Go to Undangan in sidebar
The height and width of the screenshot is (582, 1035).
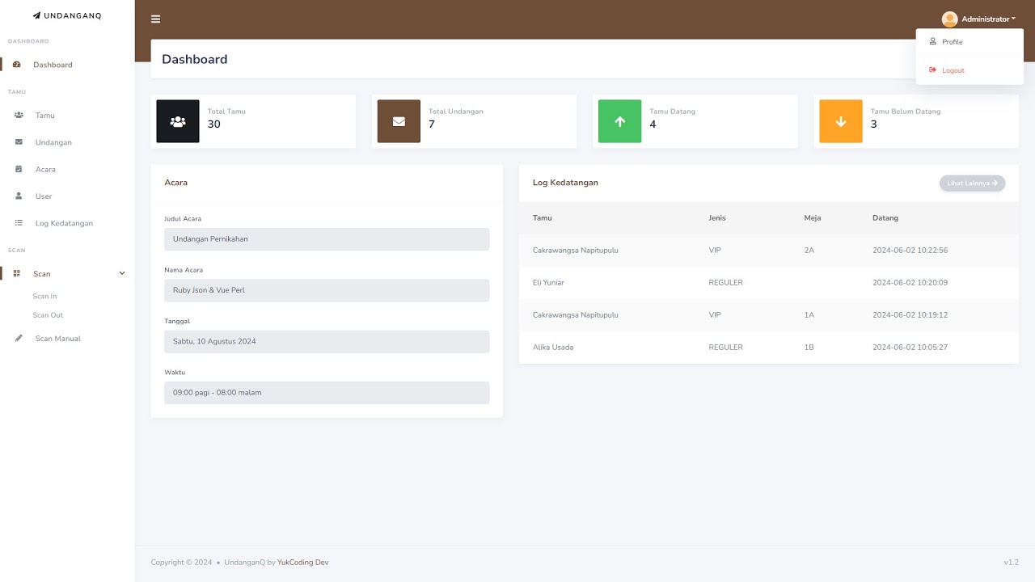[x=53, y=142]
